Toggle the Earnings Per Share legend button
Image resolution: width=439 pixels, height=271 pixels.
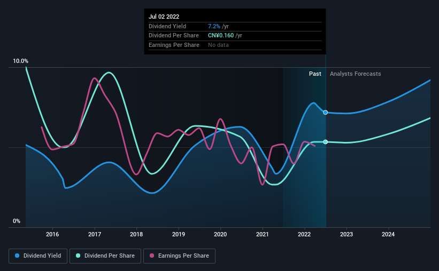point(179,256)
